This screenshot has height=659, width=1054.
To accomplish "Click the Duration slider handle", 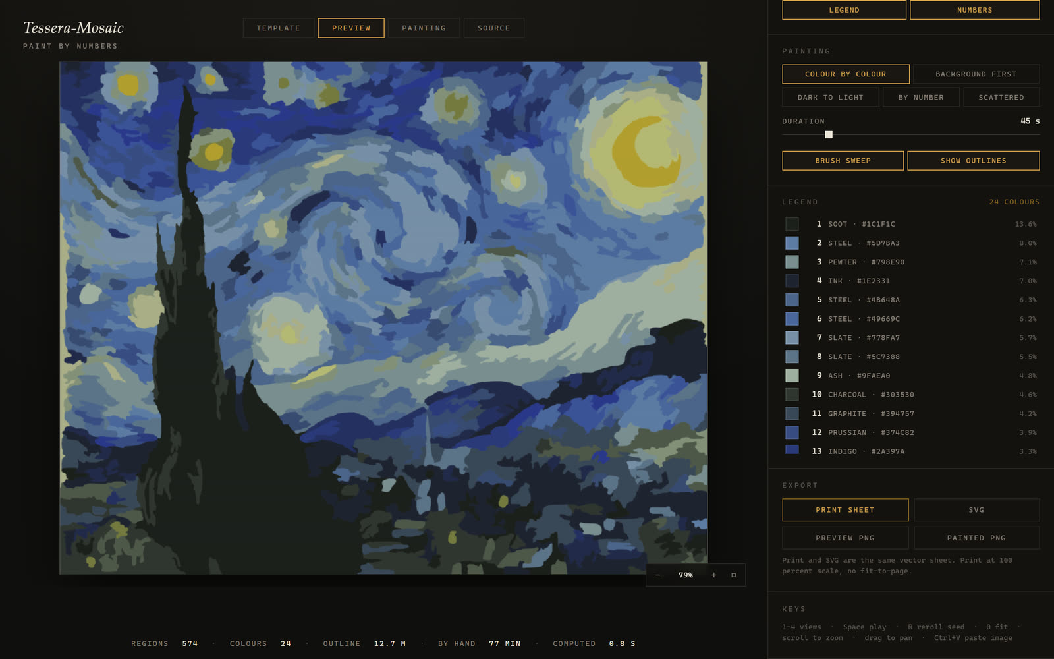I will [829, 135].
